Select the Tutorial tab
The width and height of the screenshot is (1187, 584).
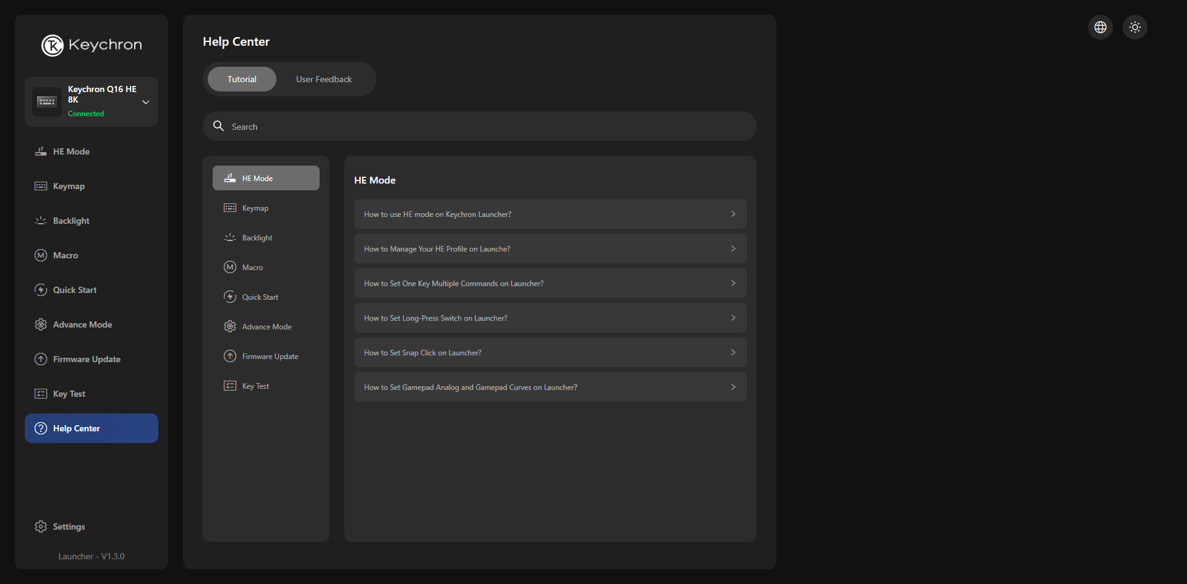tap(242, 79)
